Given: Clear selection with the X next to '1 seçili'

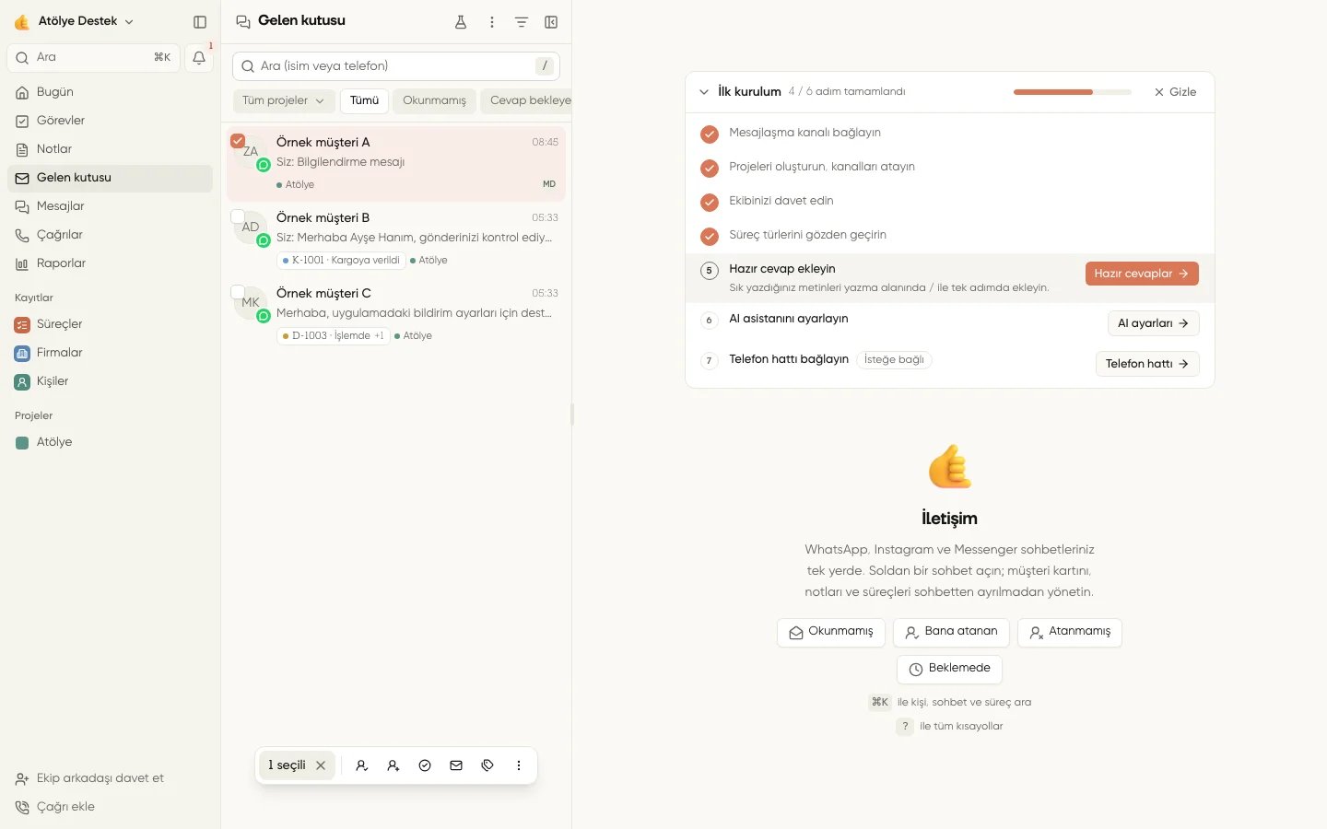Looking at the screenshot, I should click(321, 765).
